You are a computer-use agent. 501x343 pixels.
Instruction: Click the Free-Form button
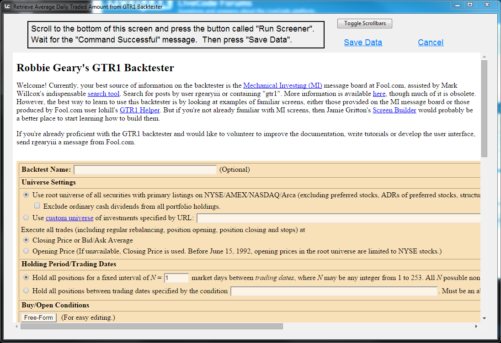(x=39, y=318)
